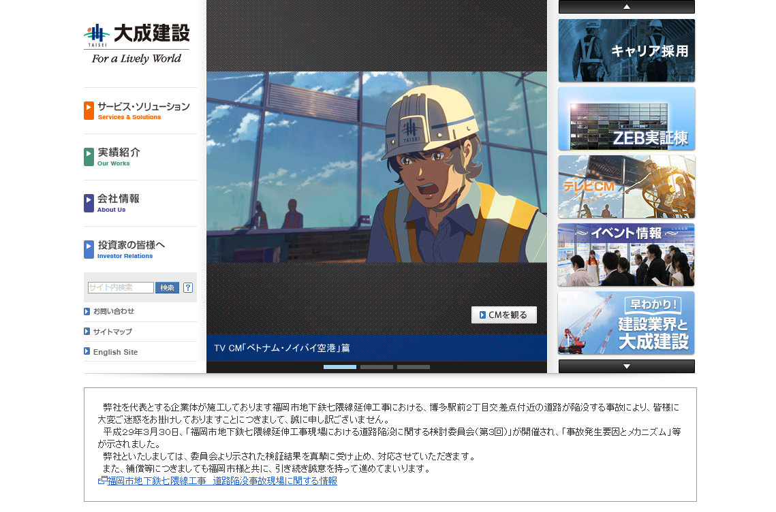Click the orange arrow icon beside Services & Solutions
776x512 pixels.
[89, 111]
